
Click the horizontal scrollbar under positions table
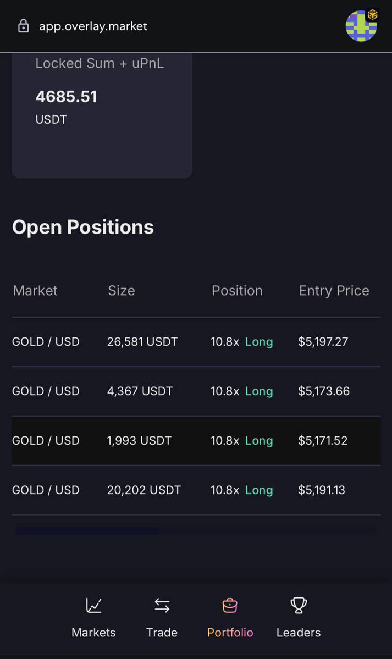pyautogui.click(x=88, y=531)
